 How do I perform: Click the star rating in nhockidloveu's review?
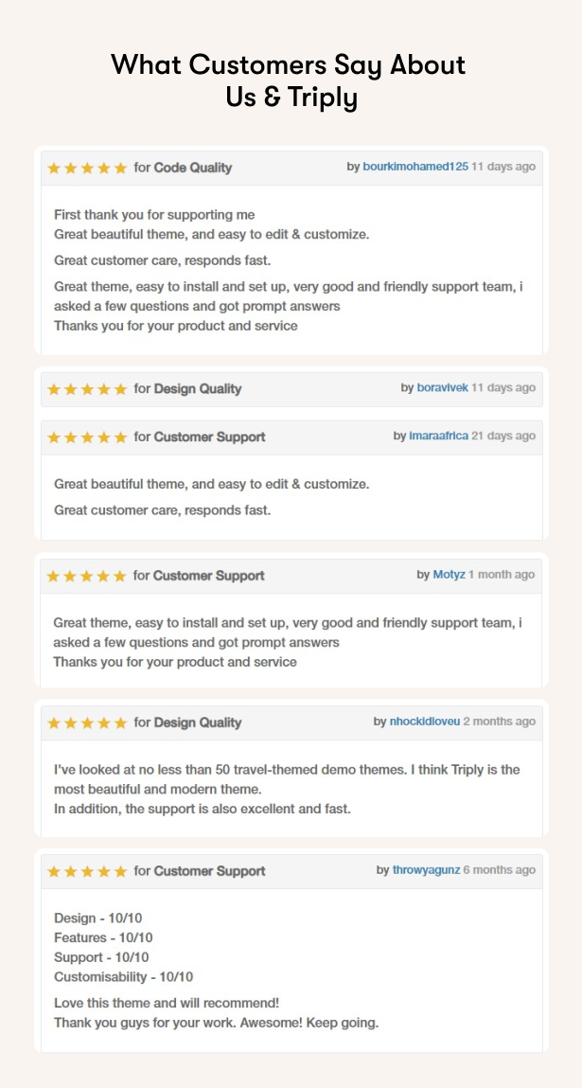[x=87, y=723]
